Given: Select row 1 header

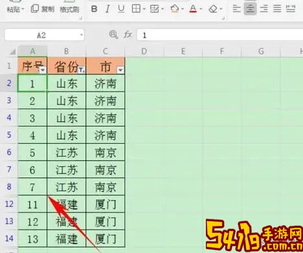Looking at the screenshot, I should coord(9,65).
